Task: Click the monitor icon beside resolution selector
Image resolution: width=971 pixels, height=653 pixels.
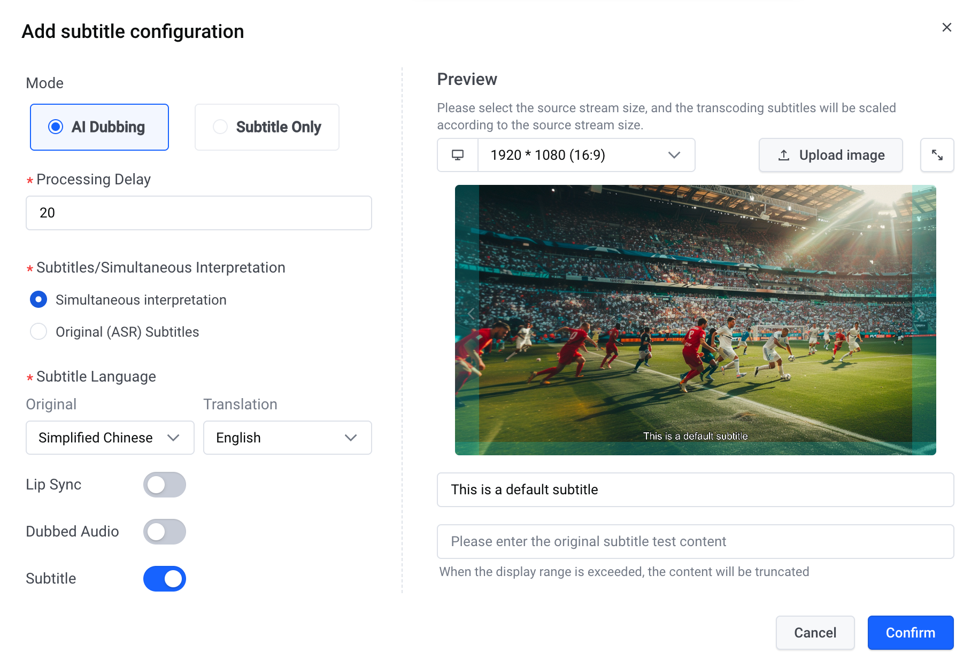Action: pos(458,155)
